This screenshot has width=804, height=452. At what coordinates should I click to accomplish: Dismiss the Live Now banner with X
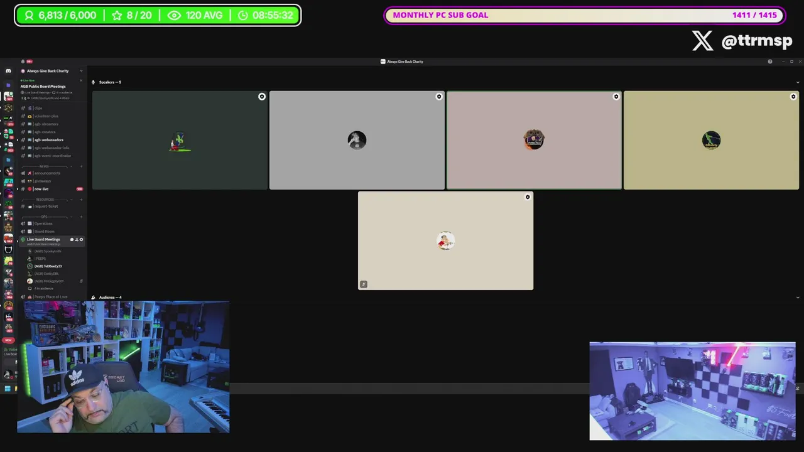81,80
